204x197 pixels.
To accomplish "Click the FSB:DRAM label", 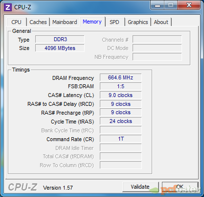I will coord(81,86).
